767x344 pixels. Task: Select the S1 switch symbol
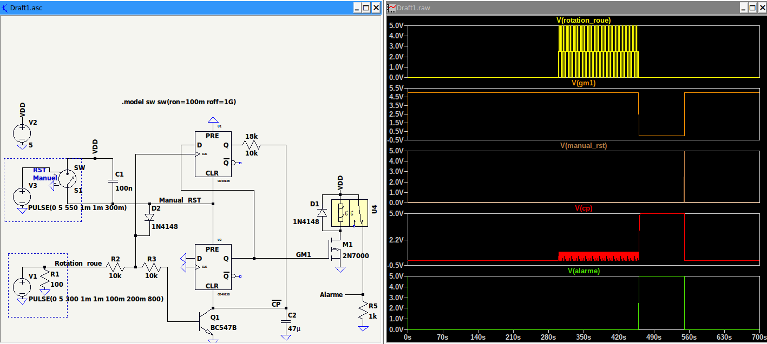pos(68,179)
